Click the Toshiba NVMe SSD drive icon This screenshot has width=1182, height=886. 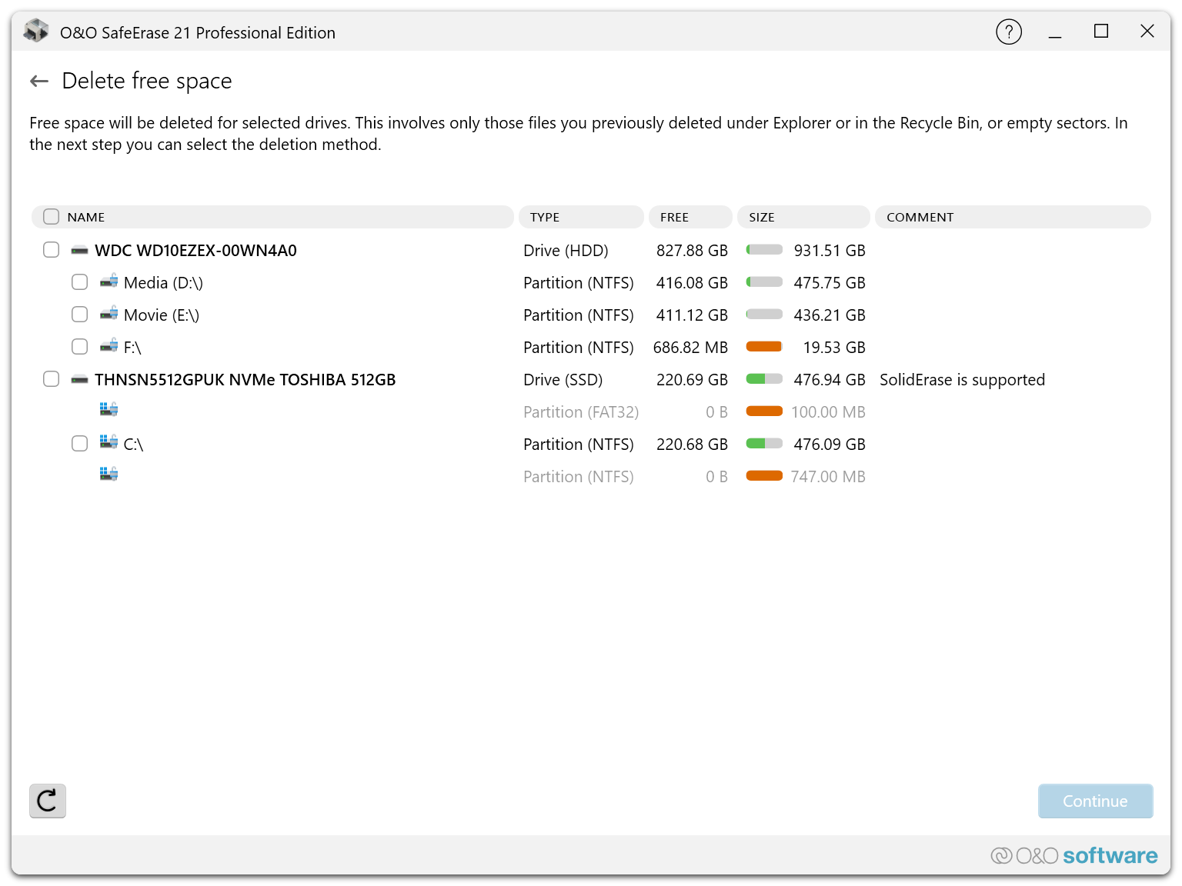click(x=79, y=380)
